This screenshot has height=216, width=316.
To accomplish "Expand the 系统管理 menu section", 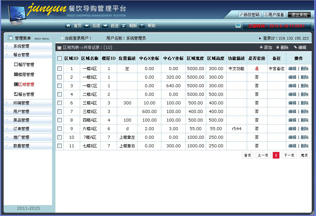I will (x=28, y=46).
